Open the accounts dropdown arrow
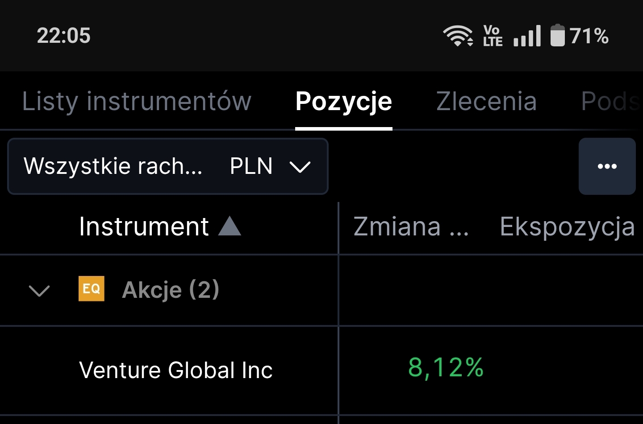 pos(300,167)
